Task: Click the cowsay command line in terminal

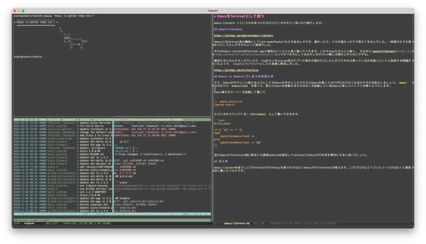Action: (54, 16)
